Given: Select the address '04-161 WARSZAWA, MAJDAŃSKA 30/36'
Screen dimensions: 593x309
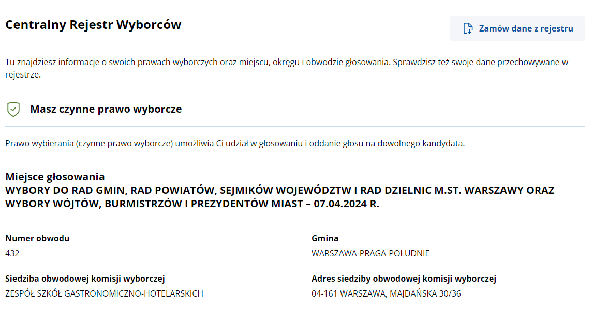Looking at the screenshot, I should pos(386,293).
